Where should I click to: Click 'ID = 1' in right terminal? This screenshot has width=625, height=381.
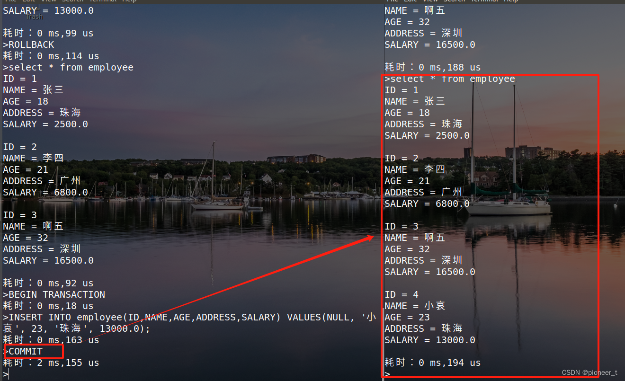coord(402,90)
